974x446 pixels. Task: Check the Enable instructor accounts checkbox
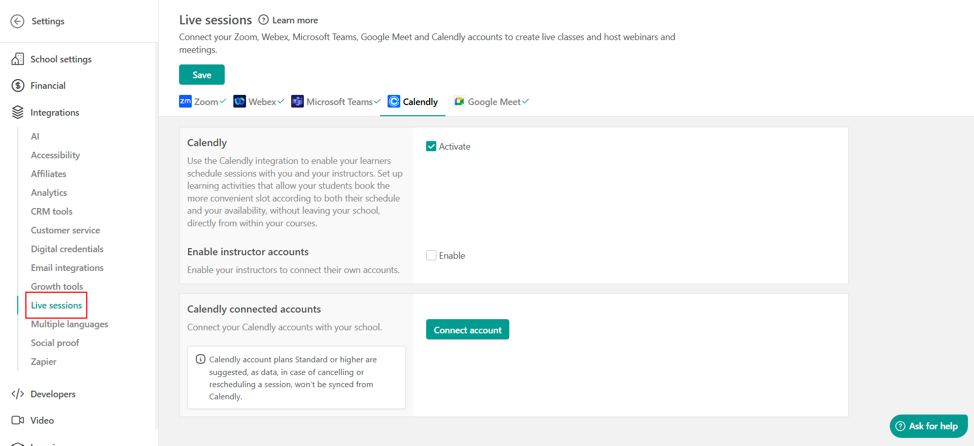[431, 255]
